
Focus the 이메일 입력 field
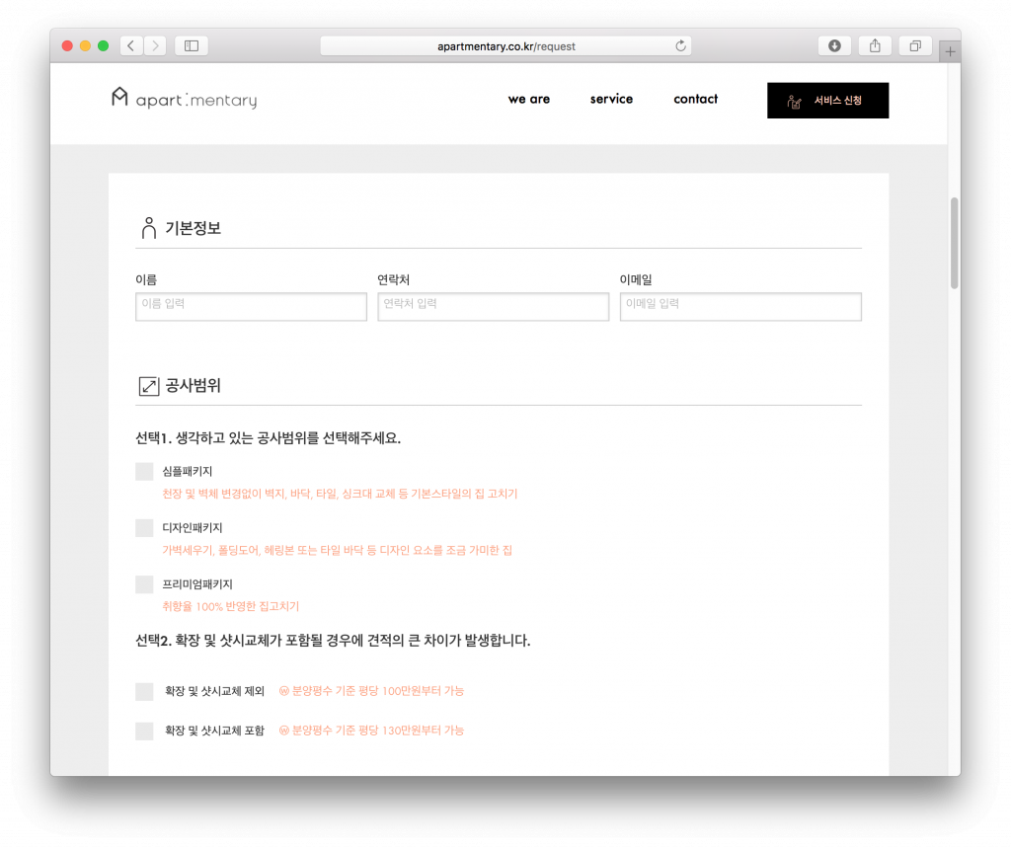coord(740,306)
